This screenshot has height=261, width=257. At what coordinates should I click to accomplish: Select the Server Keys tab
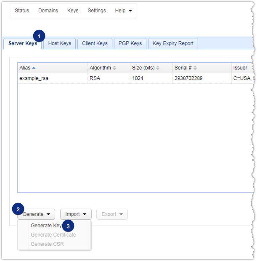[x=22, y=43]
